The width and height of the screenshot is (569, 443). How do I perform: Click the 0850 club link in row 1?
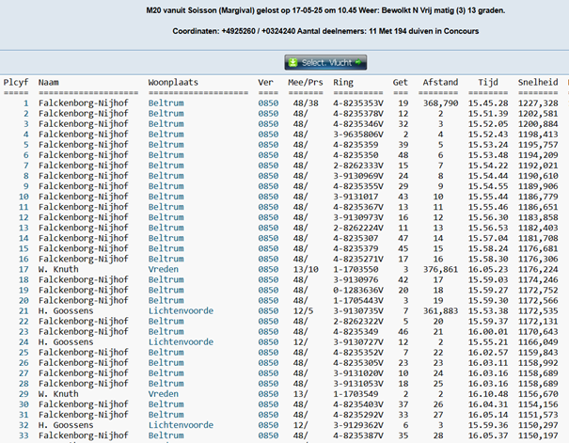[268, 103]
